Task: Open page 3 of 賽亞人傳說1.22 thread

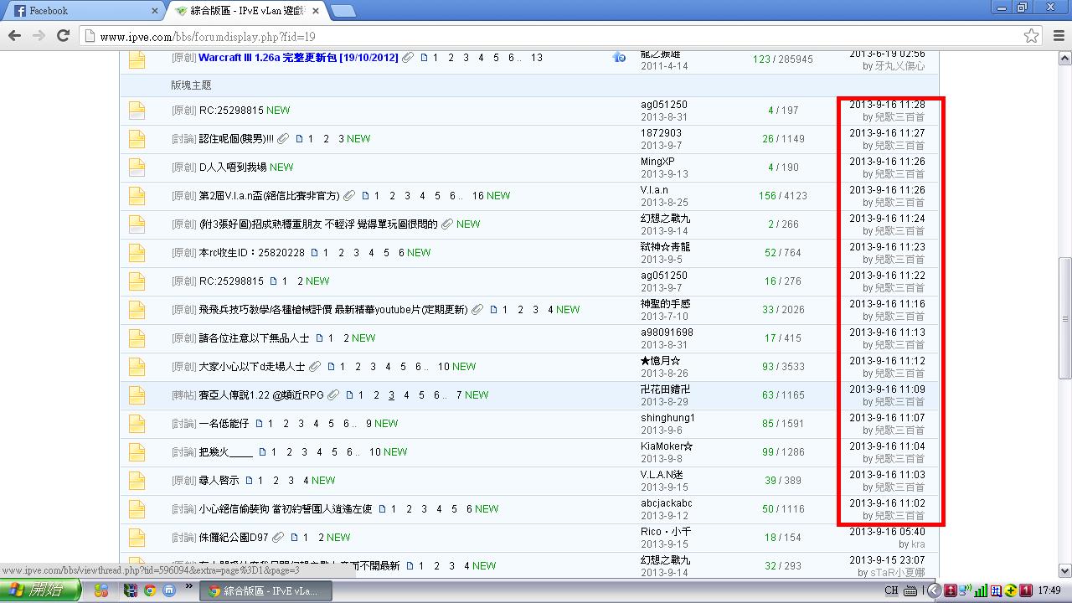Action: click(391, 395)
